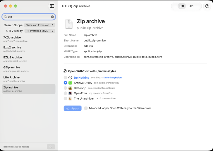This screenshot has height=151, width=213.
Task: Open the UTI Visibility dropdown
Action: (x=40, y=31)
